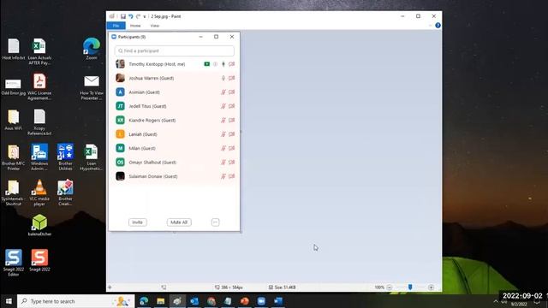The width and height of the screenshot is (548, 308).
Task: Open Host Info.txt desktop file
Action: click(x=14, y=50)
